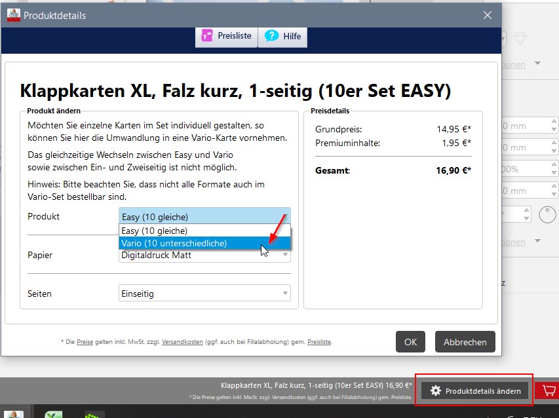559x418 pixels.
Task: Click the diamond premium icon behind dialog
Action: coord(520,38)
